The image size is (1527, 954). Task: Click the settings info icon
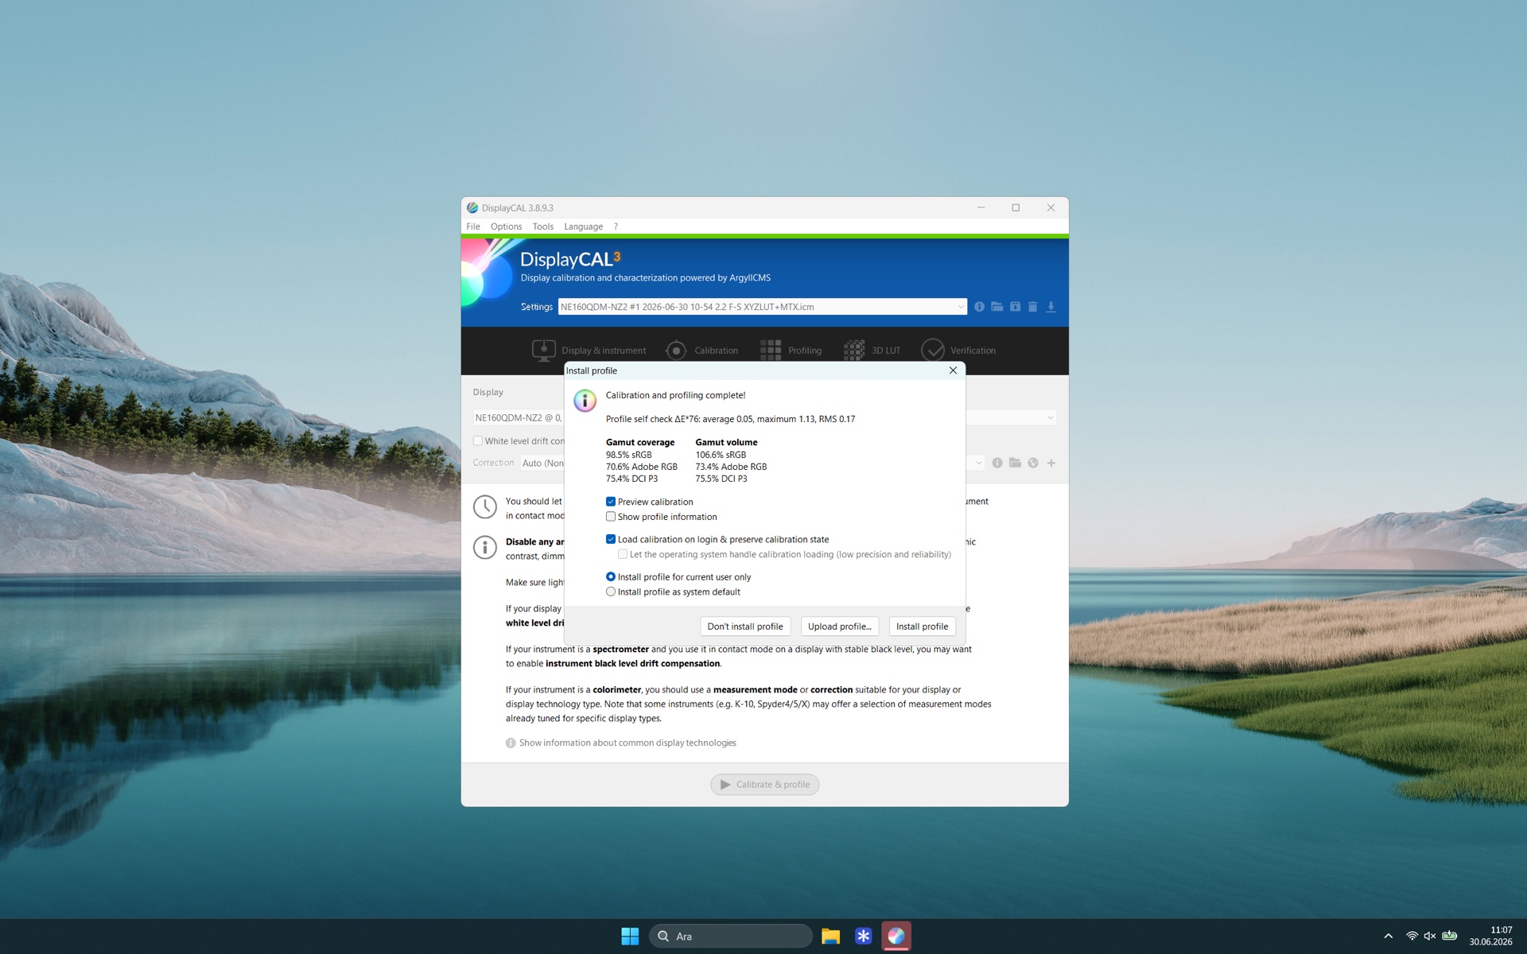979,307
